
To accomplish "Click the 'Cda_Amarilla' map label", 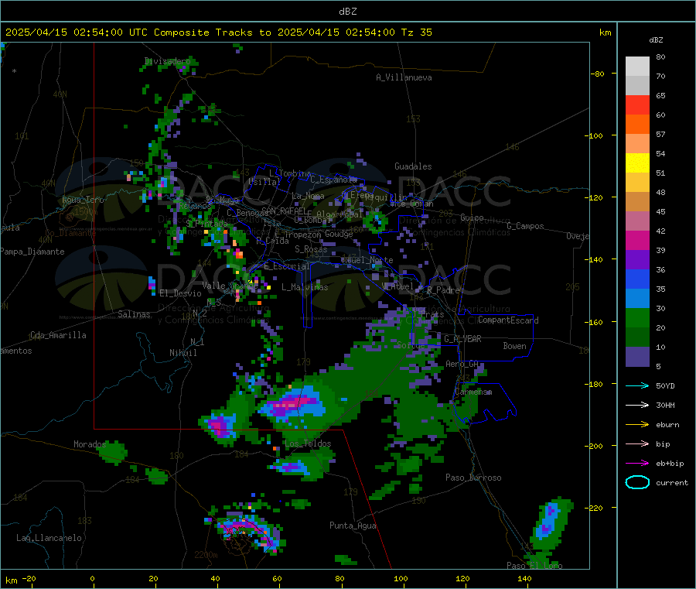I will click(58, 335).
